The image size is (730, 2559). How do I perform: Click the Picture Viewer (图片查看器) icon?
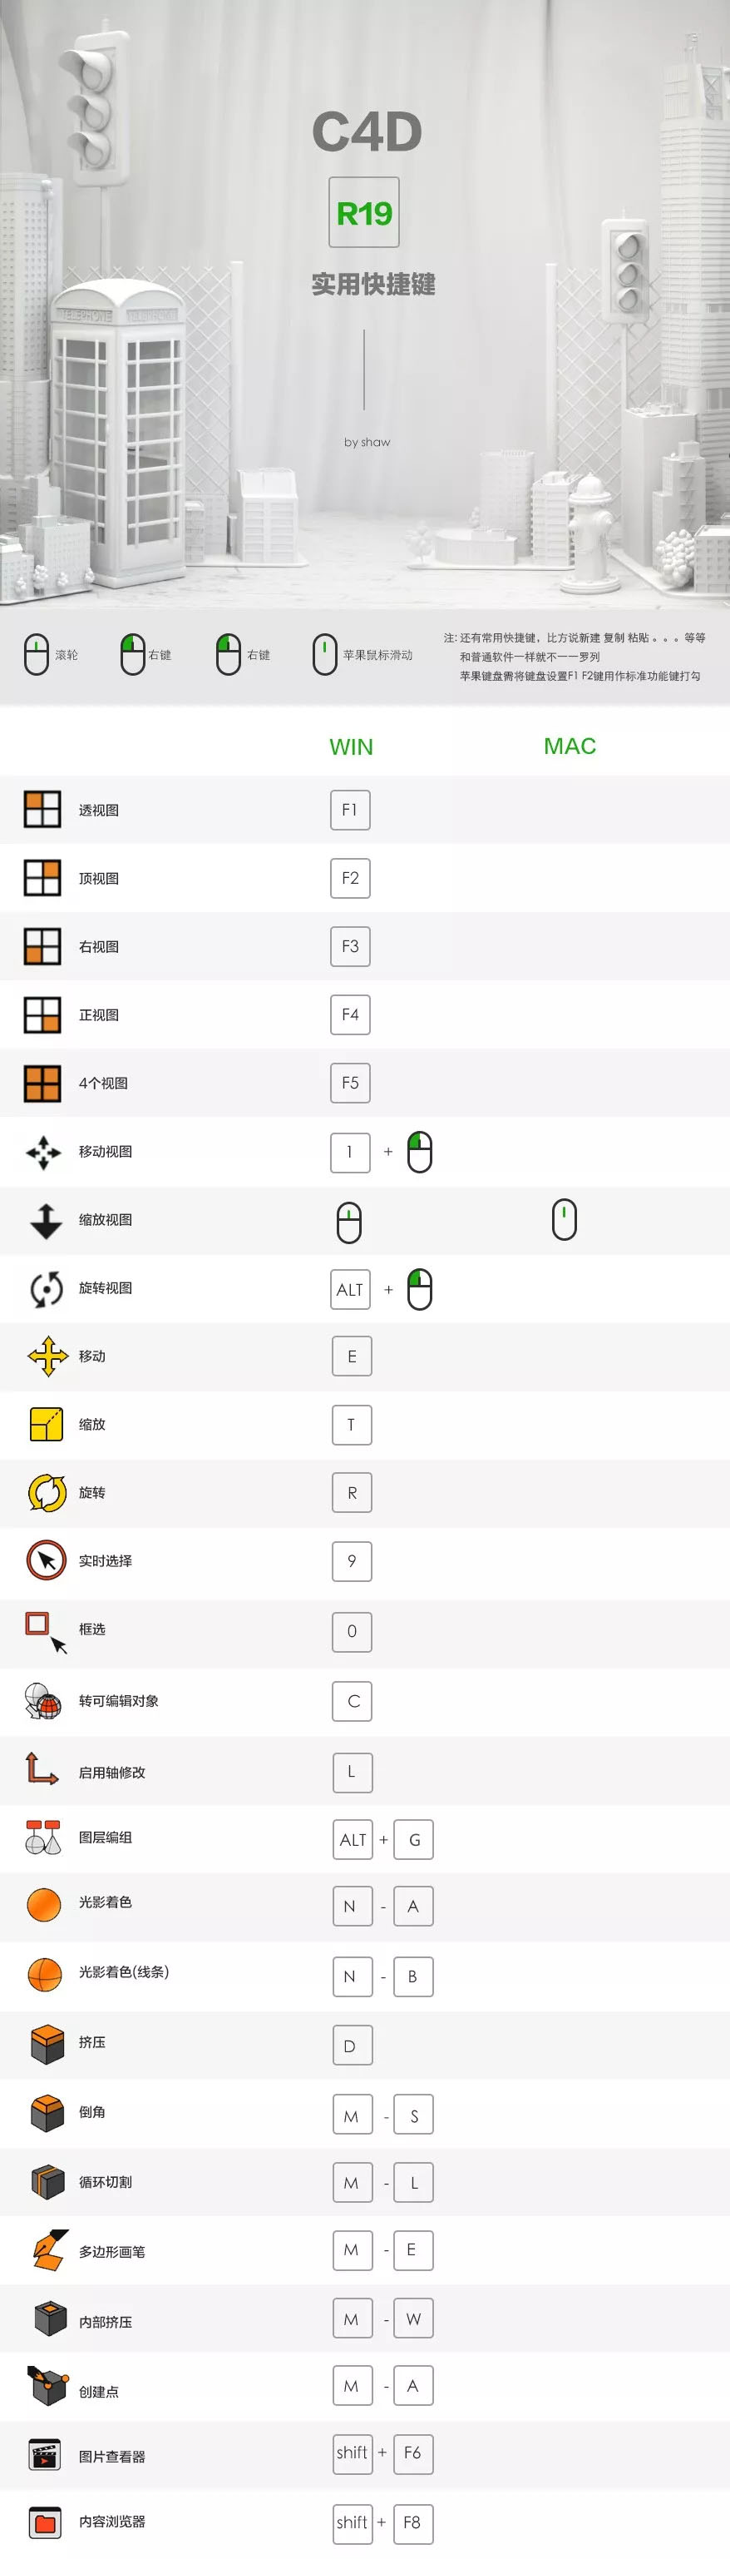(x=45, y=2456)
